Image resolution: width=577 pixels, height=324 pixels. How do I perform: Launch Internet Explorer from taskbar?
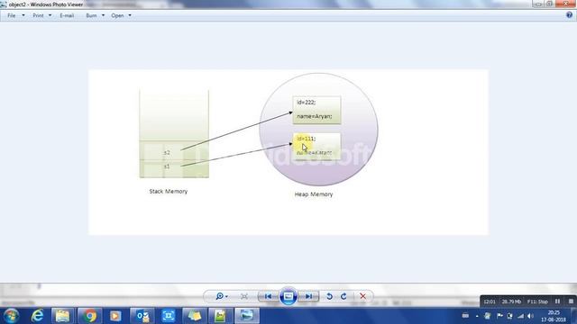click(x=38, y=316)
